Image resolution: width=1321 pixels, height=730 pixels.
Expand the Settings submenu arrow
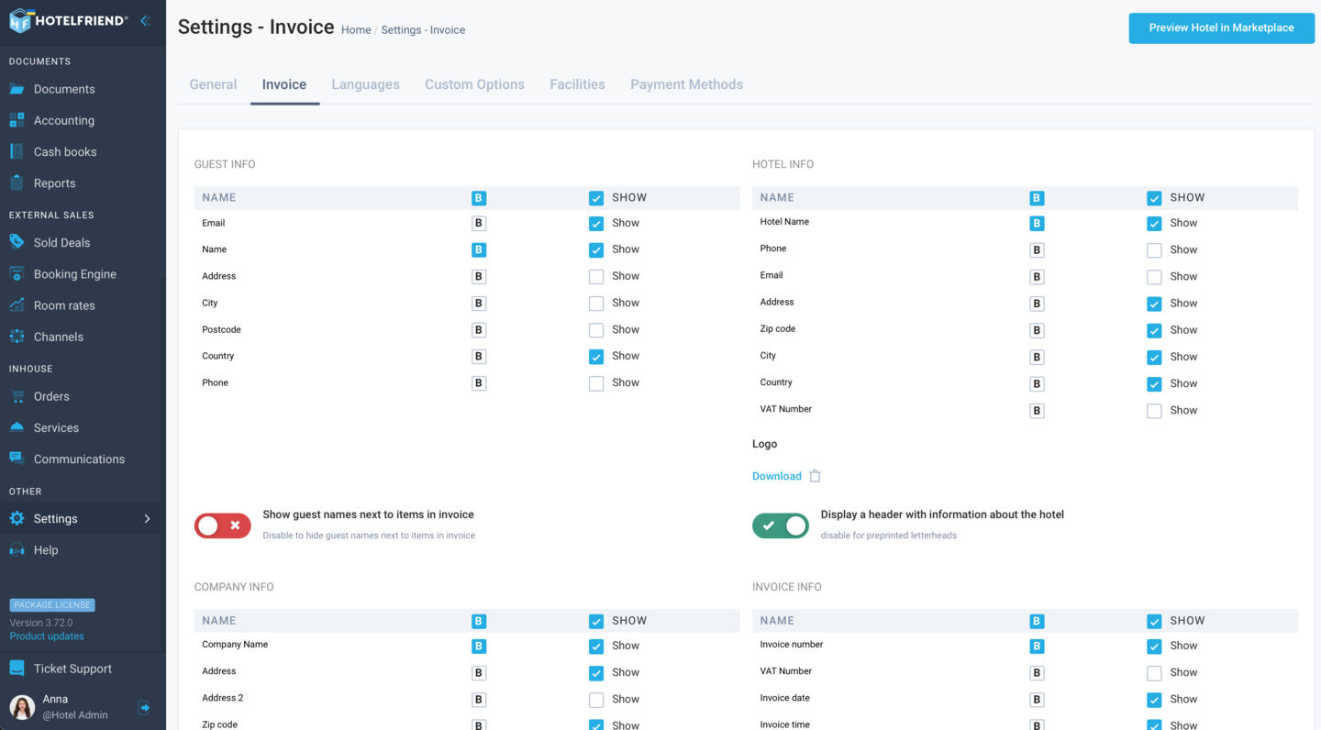point(147,518)
